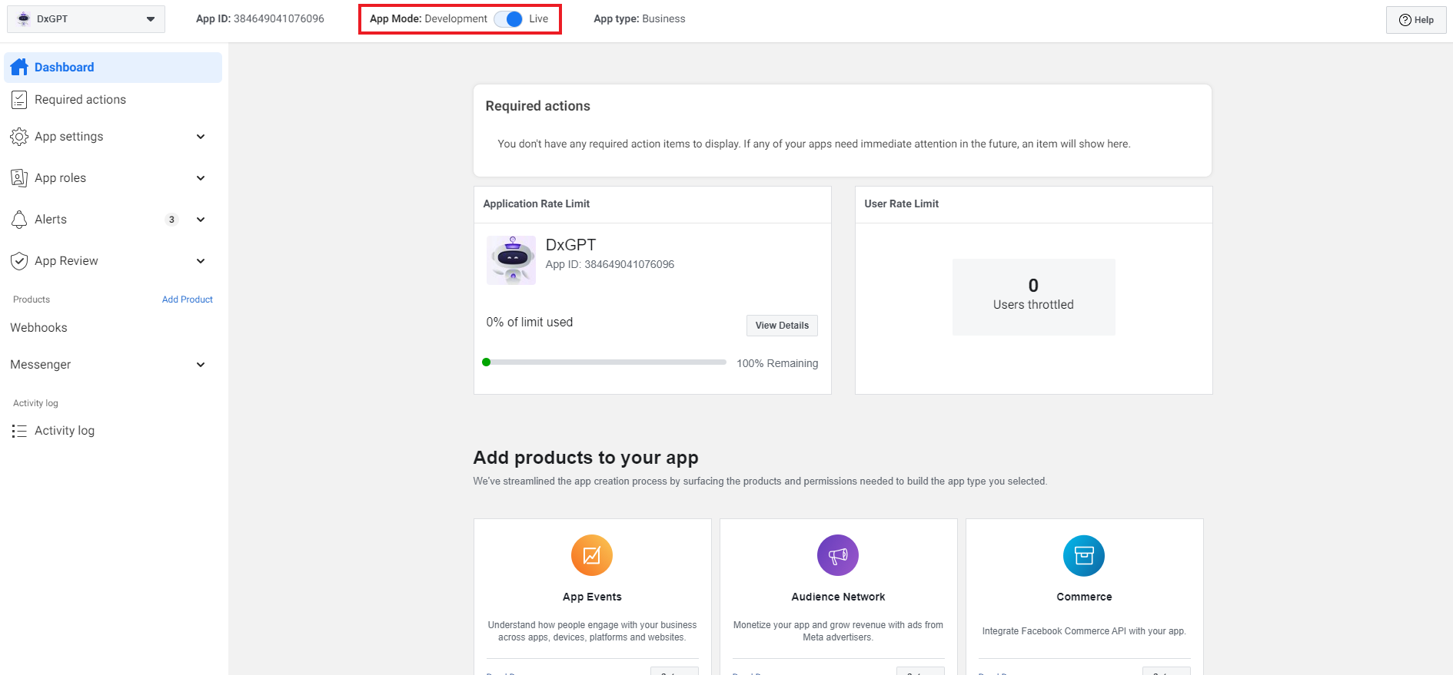Open Webhooks in the sidebar
The image size is (1453, 675).
click(x=38, y=328)
